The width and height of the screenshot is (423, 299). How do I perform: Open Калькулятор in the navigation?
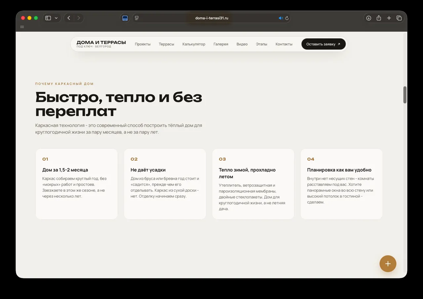(x=194, y=44)
